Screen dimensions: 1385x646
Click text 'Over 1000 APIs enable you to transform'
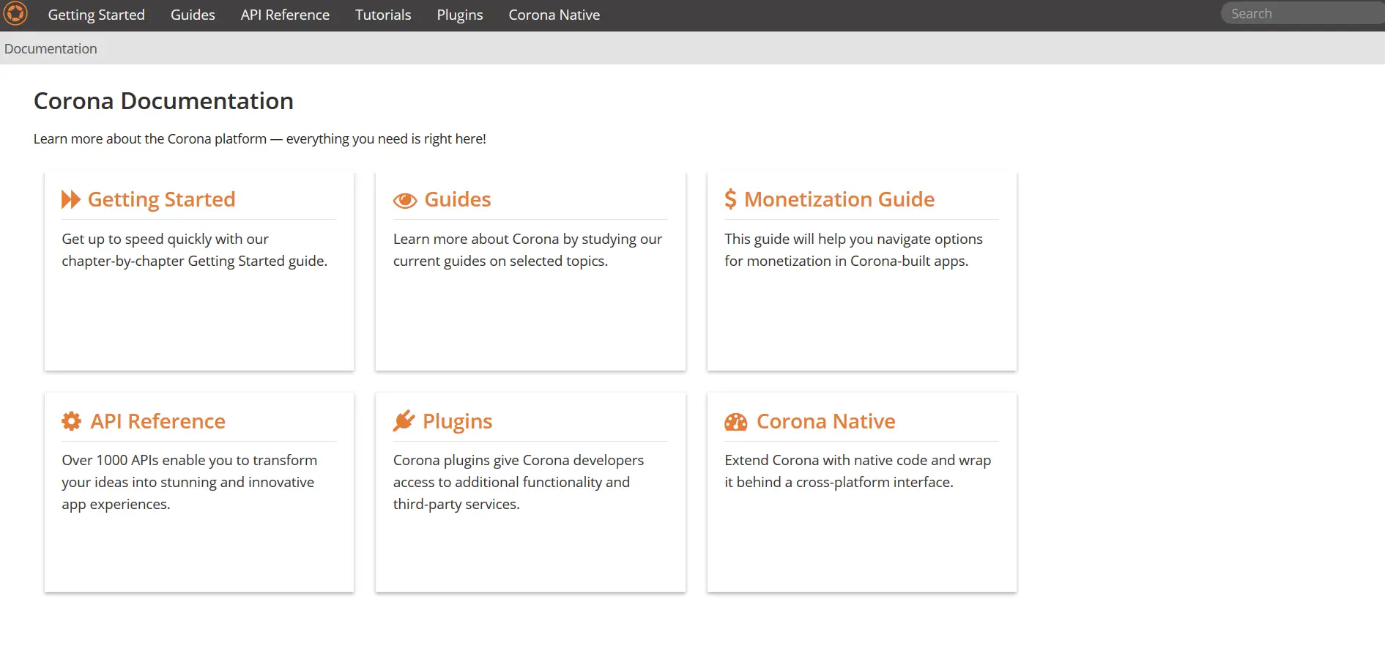pyautogui.click(x=190, y=460)
